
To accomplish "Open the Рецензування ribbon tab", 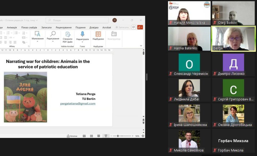I will tap(64, 27).
